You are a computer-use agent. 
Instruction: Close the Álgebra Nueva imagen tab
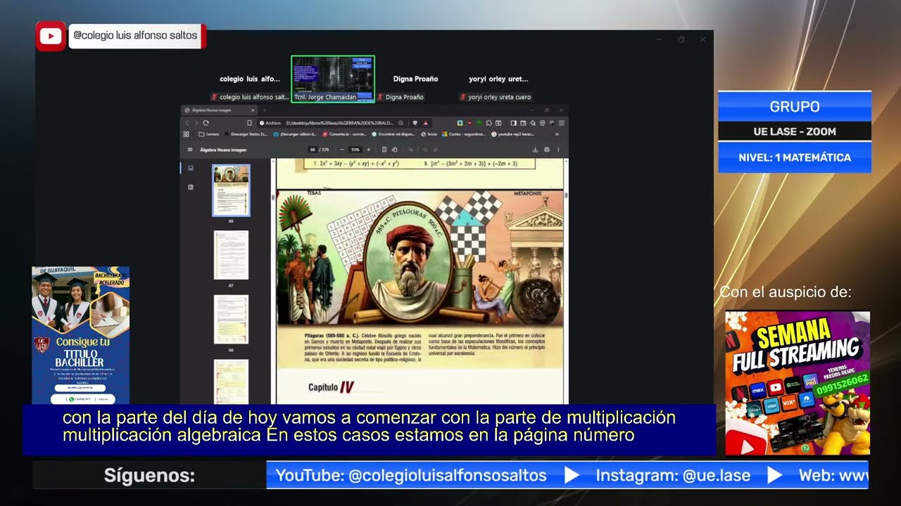click(x=253, y=110)
